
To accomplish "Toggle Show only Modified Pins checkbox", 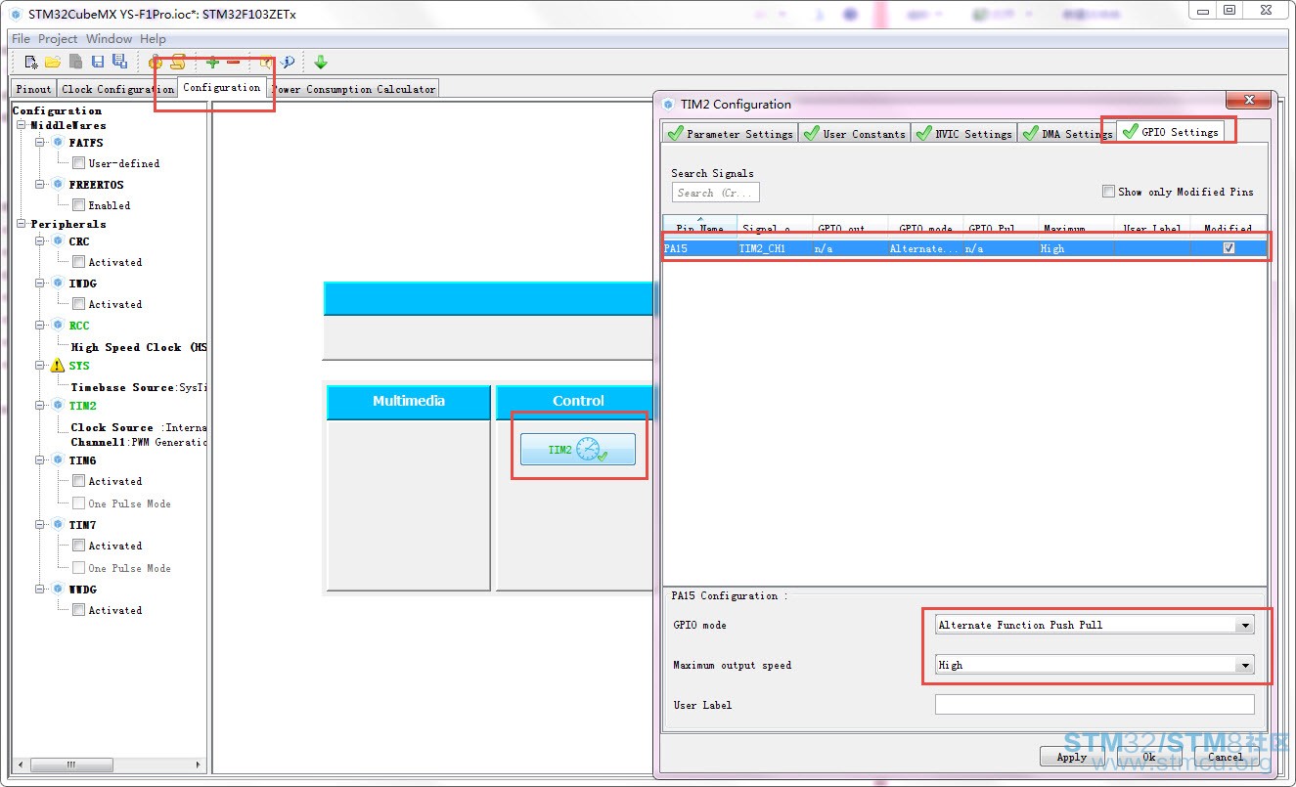I will click(1108, 192).
